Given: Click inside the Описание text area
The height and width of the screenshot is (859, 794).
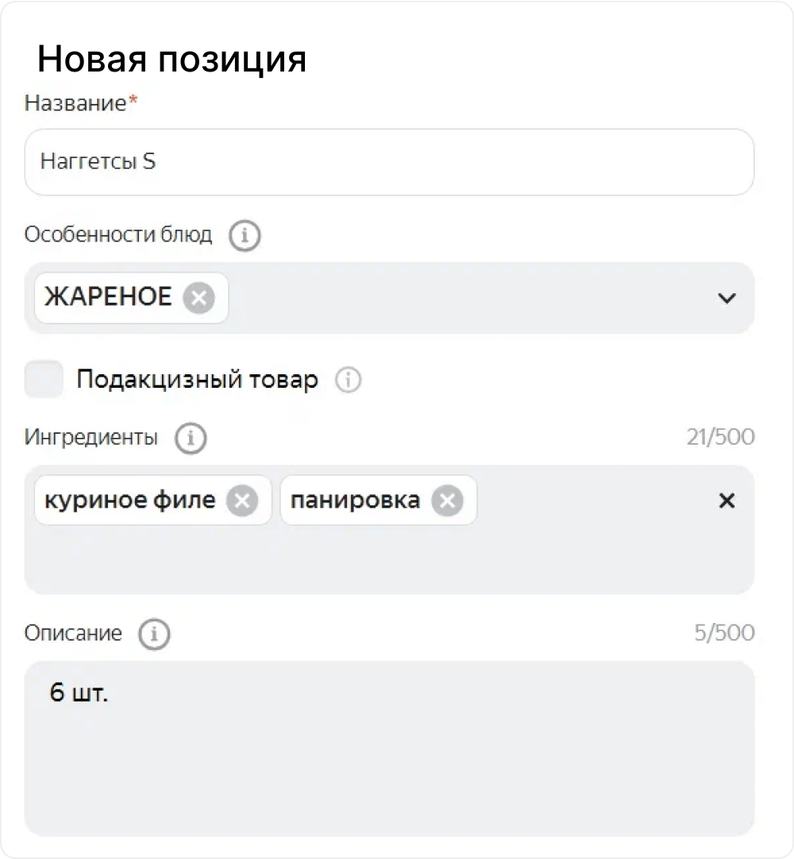Looking at the screenshot, I should click(389, 749).
